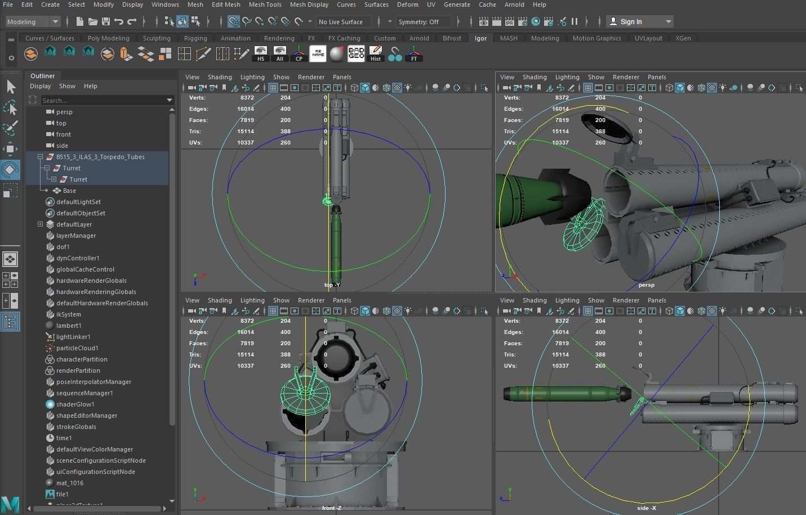Select the arrow Select tool in toolbox
This screenshot has width=806, height=515.
click(x=11, y=87)
